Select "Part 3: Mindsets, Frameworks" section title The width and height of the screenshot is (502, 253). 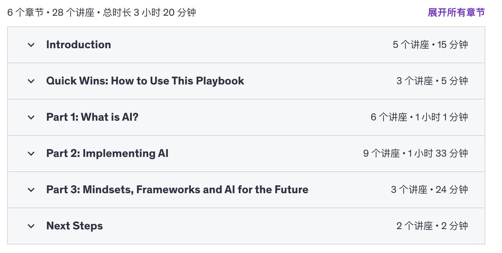[177, 190]
